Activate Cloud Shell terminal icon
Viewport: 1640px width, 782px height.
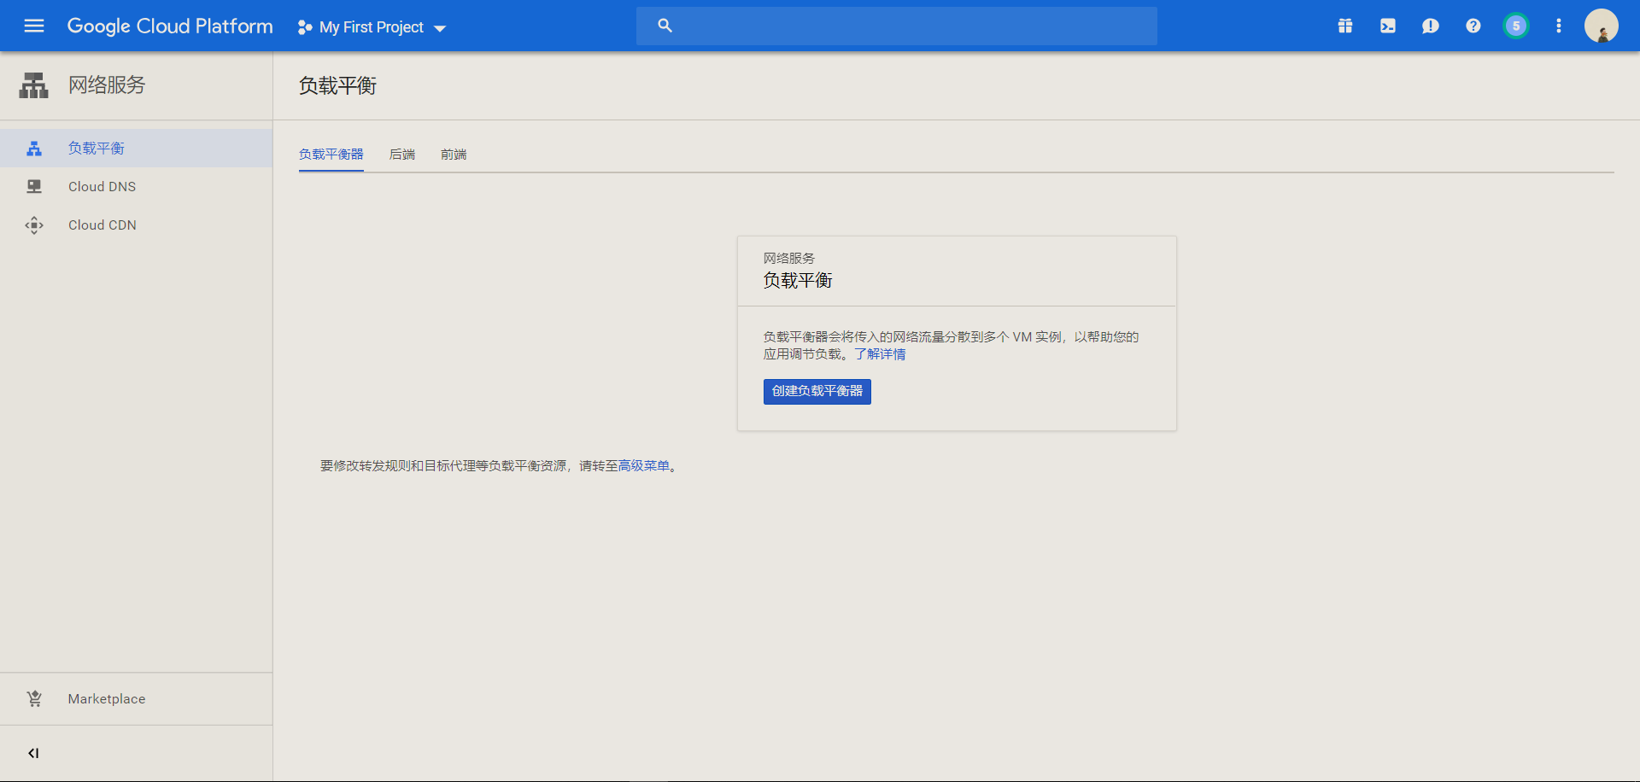point(1388,26)
